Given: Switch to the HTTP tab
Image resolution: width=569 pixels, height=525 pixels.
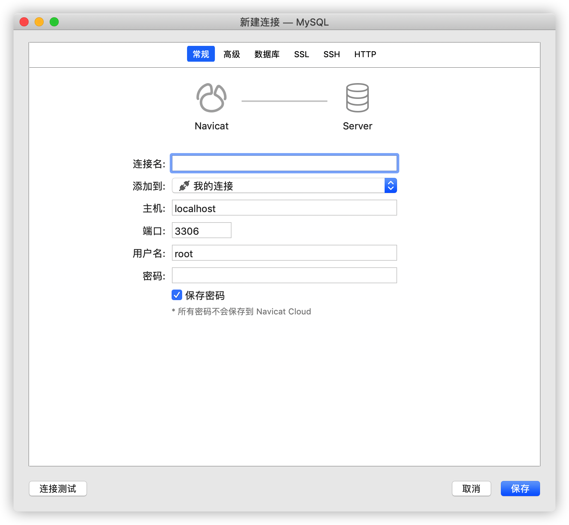Looking at the screenshot, I should pyautogui.click(x=365, y=54).
